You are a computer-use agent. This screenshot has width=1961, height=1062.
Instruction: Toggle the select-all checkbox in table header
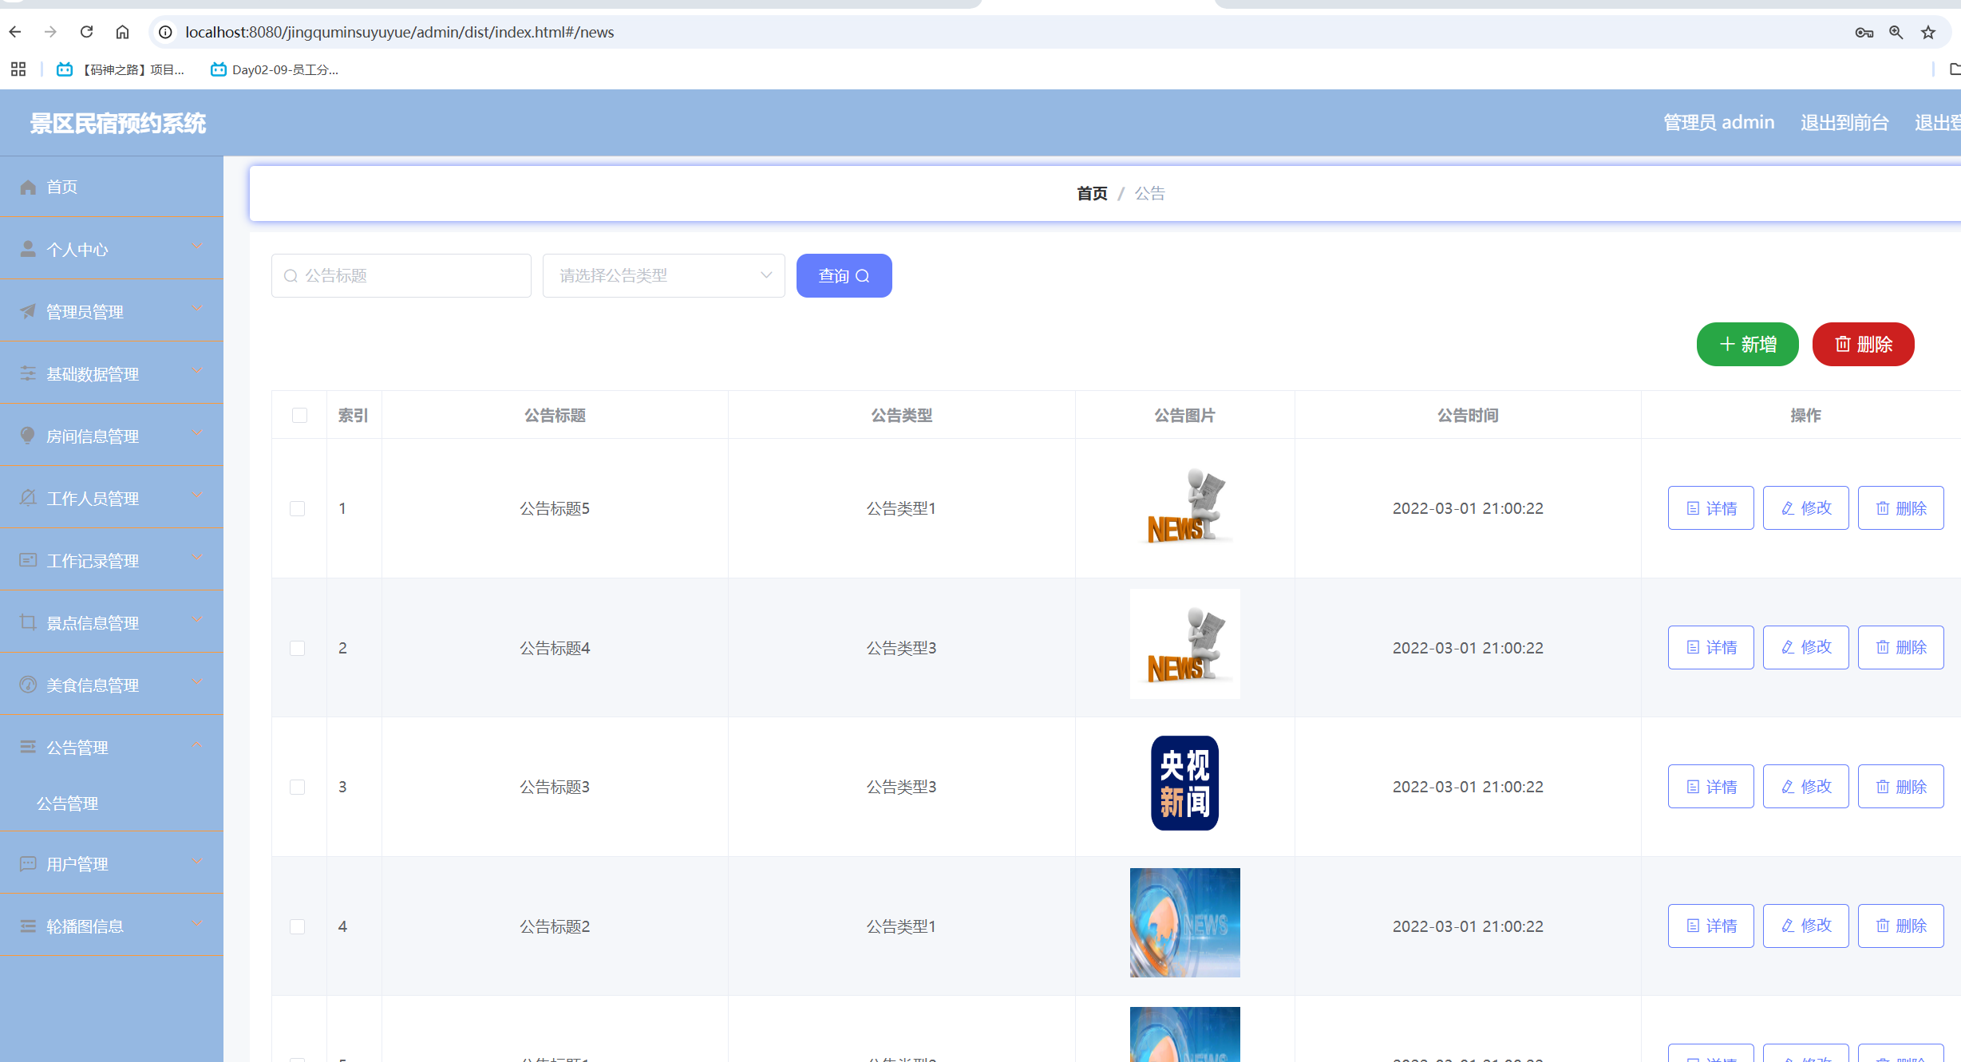coord(299,415)
